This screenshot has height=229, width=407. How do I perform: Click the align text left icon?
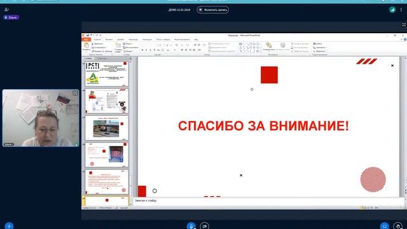[x=182, y=50]
